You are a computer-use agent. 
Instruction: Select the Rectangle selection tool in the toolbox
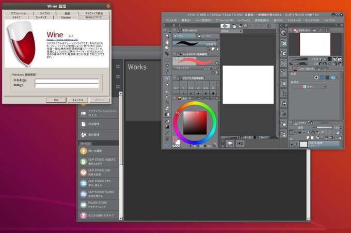(x=167, y=60)
